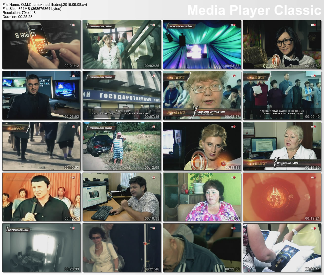This screenshot has height=275, width=324.
Task: Click the Надежда Антоненко interview thumbnail
Action: coord(202,95)
